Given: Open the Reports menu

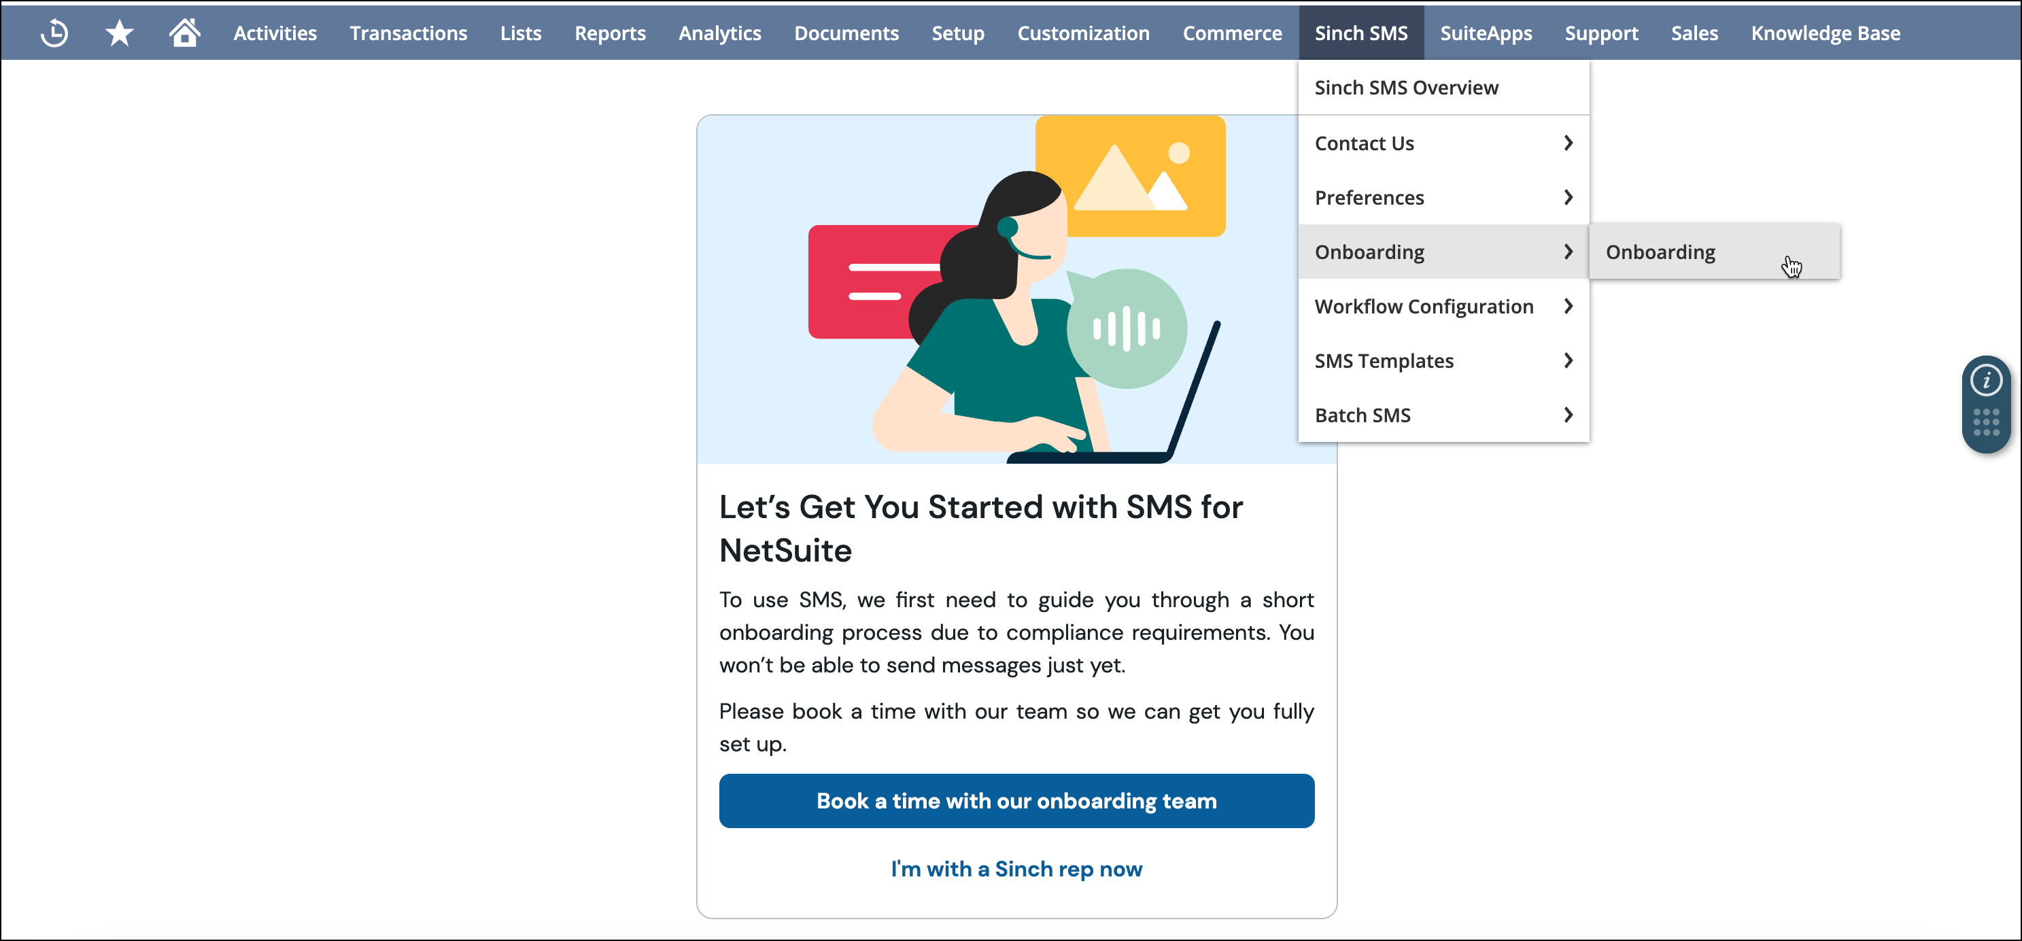Looking at the screenshot, I should point(610,32).
